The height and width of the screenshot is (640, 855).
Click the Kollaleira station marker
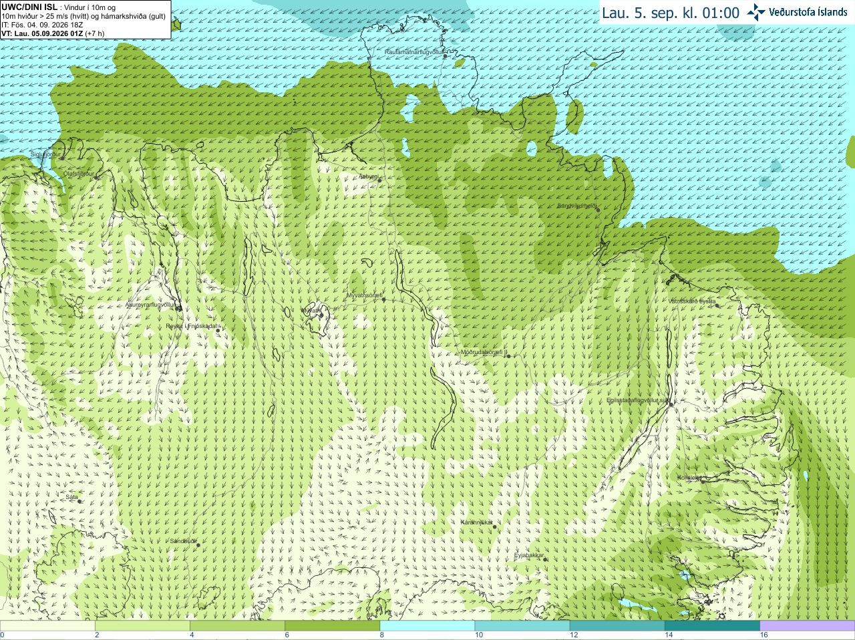(702, 480)
